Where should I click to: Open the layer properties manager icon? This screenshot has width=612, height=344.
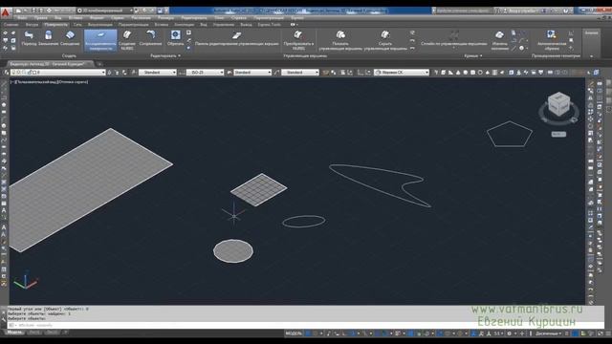[7, 73]
